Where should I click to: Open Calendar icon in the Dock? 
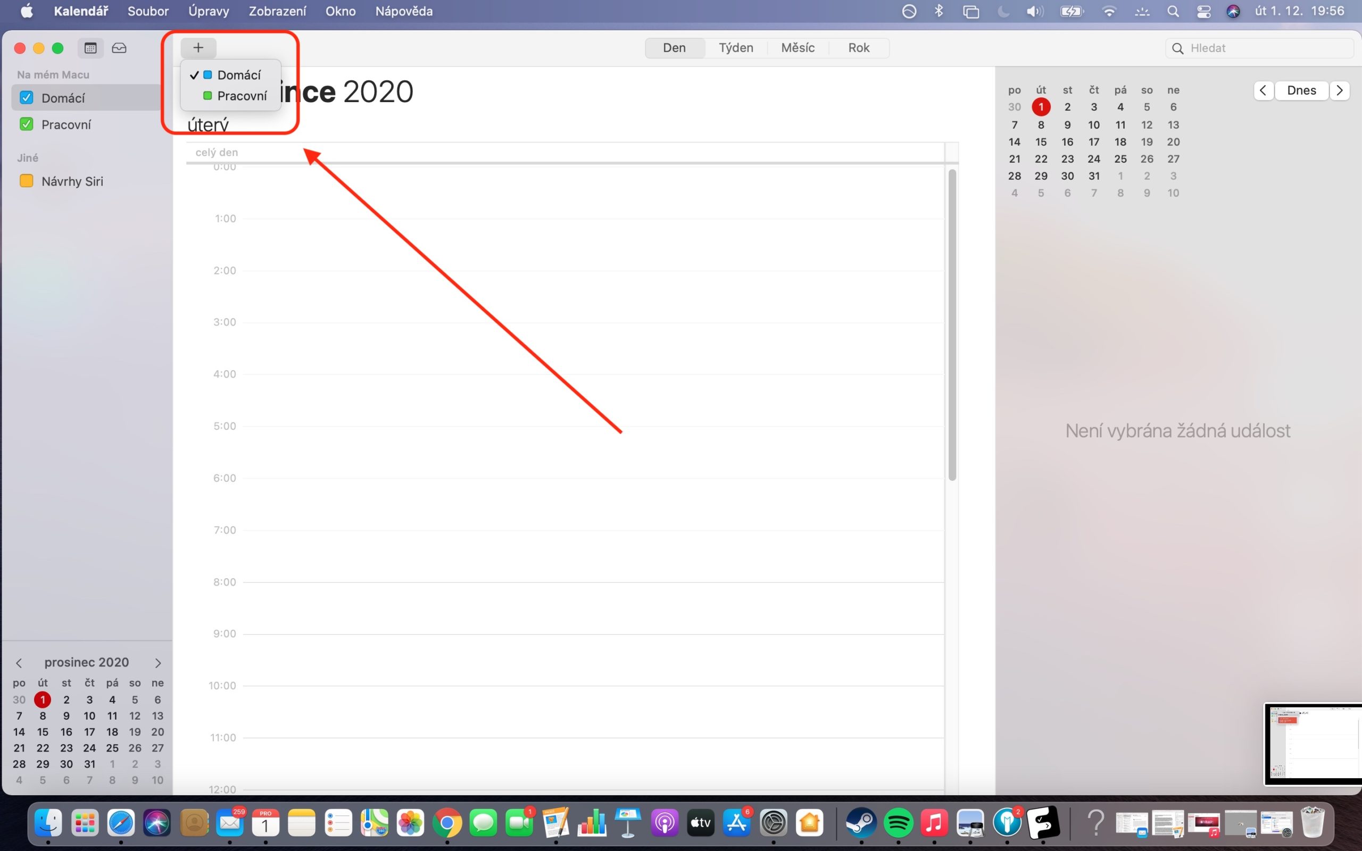[x=265, y=823]
